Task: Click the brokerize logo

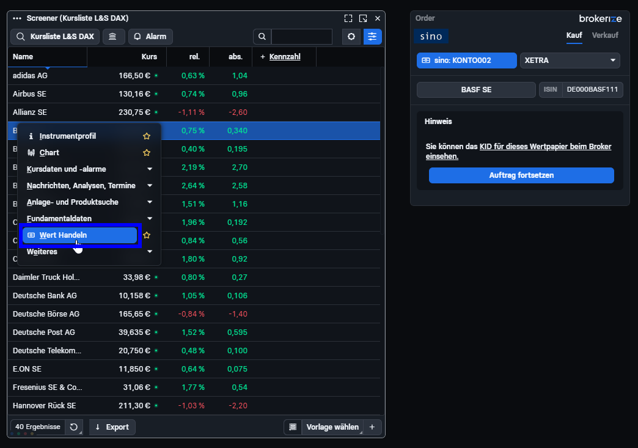Action: tap(600, 19)
